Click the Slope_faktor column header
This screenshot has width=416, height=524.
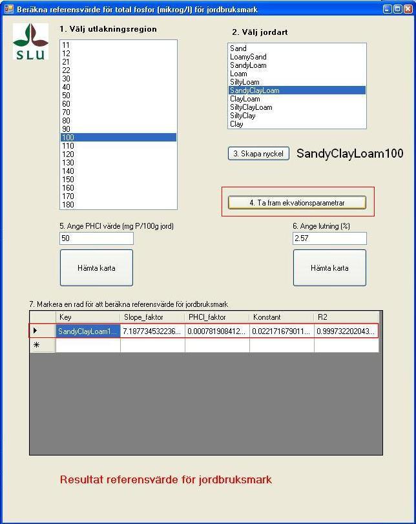click(152, 317)
